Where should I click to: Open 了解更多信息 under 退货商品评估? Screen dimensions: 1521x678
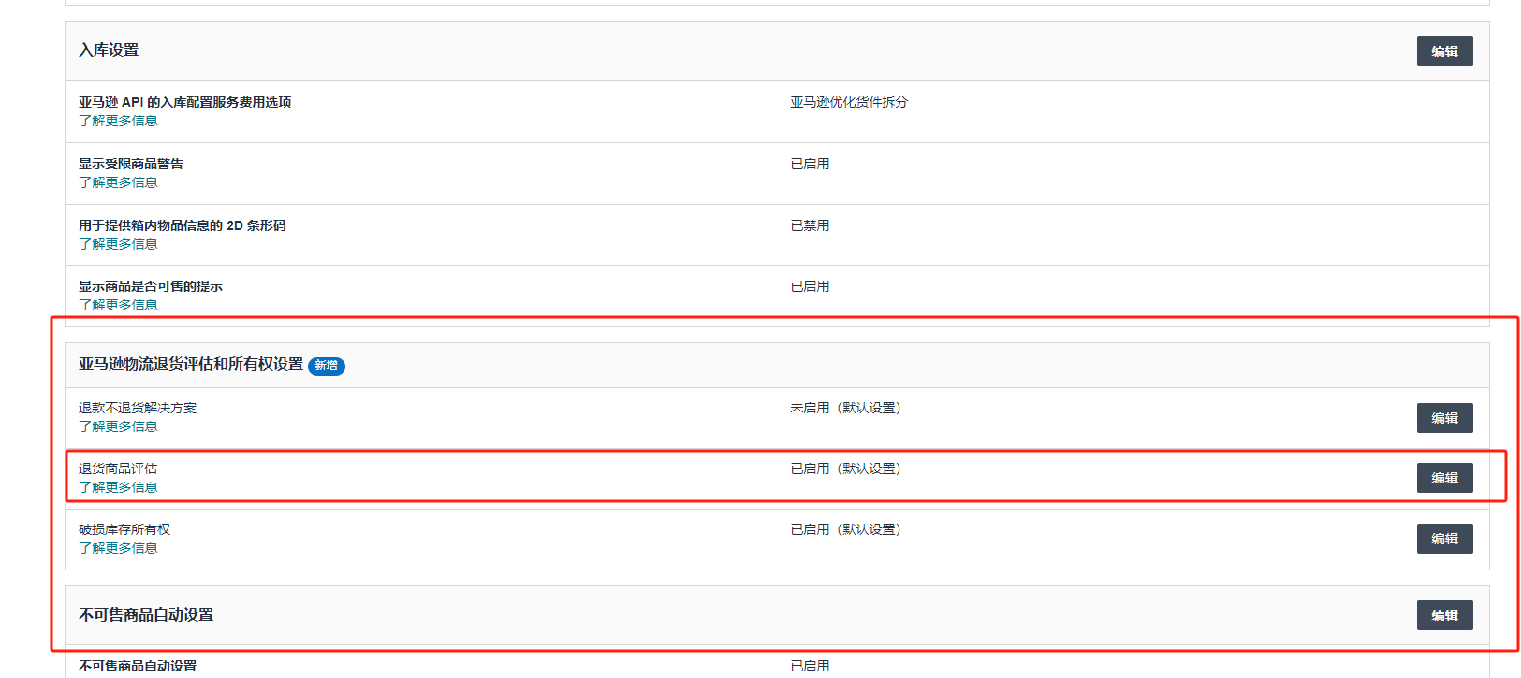(x=118, y=487)
